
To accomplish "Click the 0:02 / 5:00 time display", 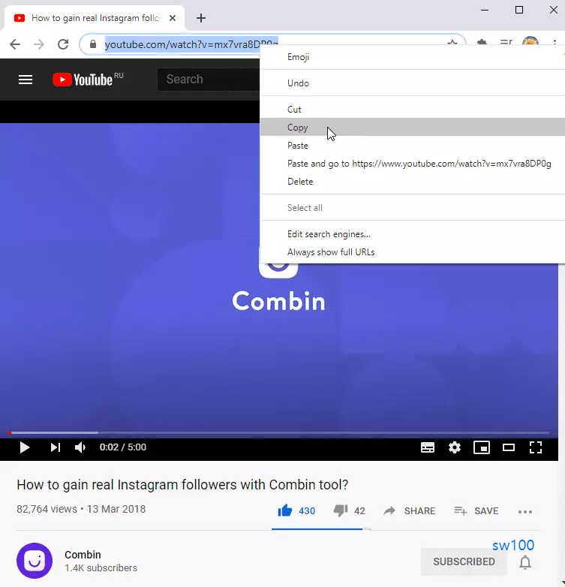I will pyautogui.click(x=123, y=447).
